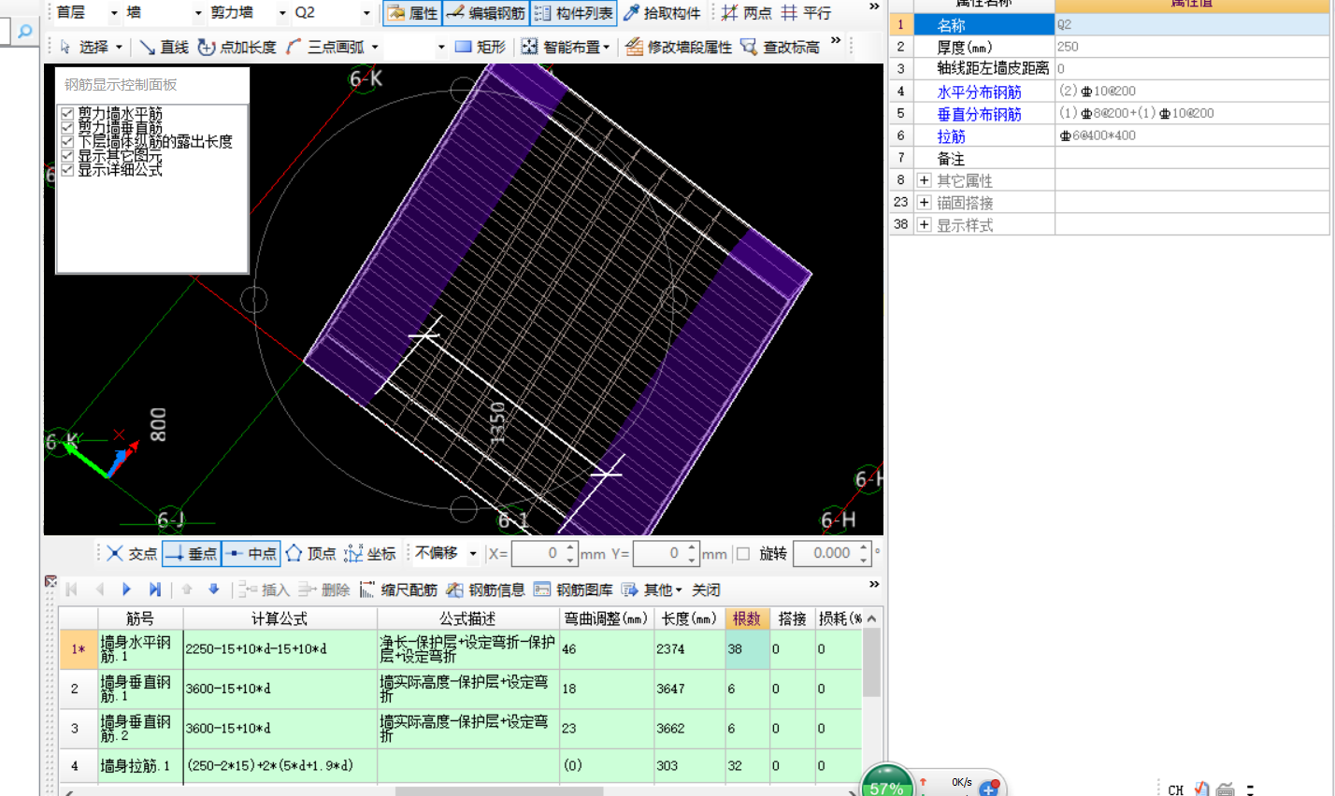Choose the 选择 selection tool
1335x796 pixels.
[91, 47]
